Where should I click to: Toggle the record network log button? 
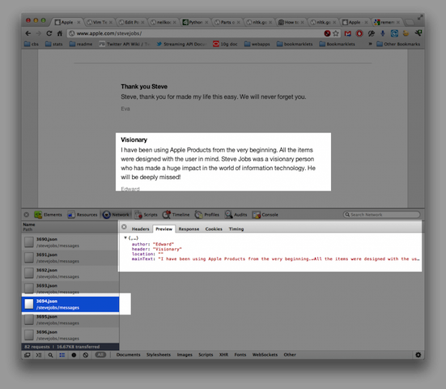coord(74,355)
